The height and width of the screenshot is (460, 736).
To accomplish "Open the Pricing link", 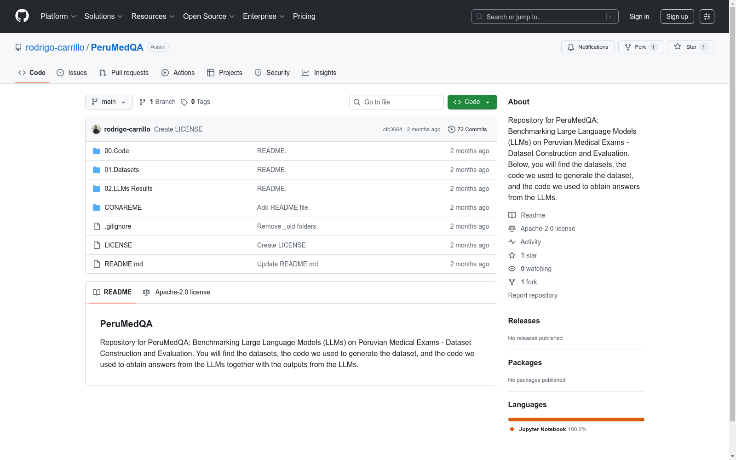I will pos(304,17).
